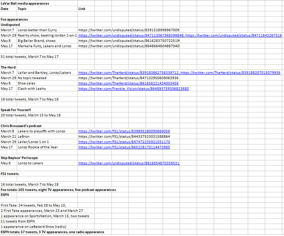
Task: Select 'First Take: 24 tweets' row
Action: tap(33, 205)
